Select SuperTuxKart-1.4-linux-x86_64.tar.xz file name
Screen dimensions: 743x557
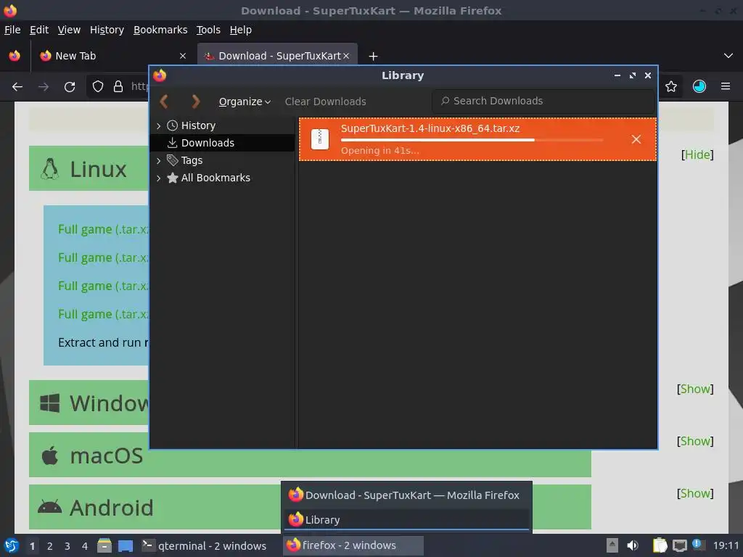pyautogui.click(x=430, y=128)
